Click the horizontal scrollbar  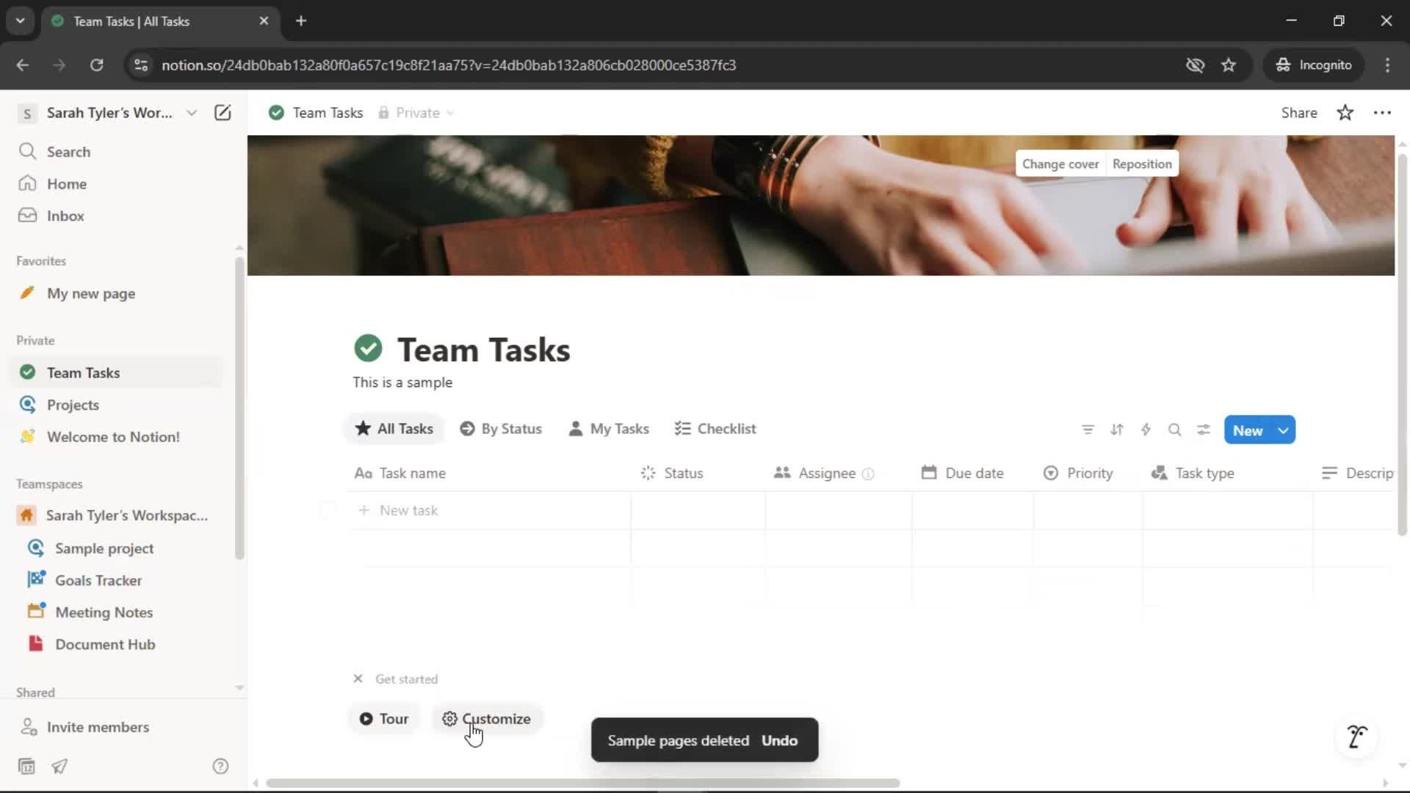[582, 783]
